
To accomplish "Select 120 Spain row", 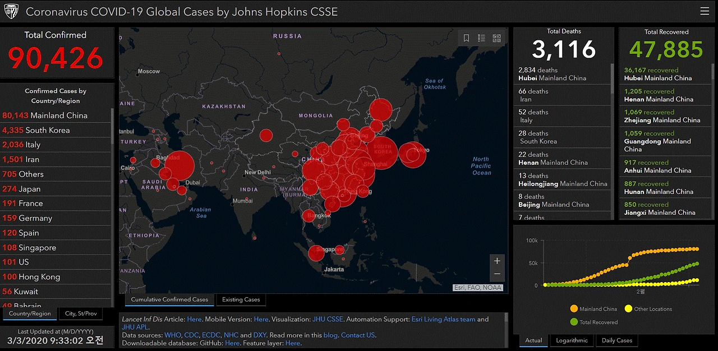I will point(56,233).
